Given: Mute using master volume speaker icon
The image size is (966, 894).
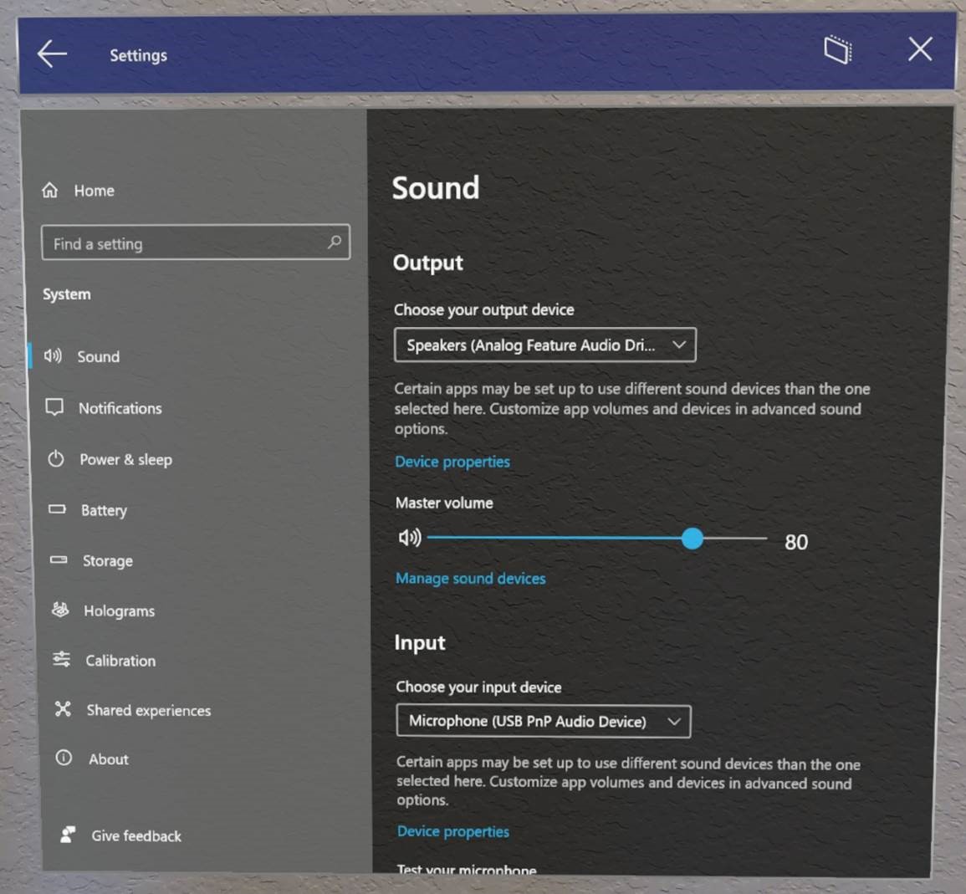Looking at the screenshot, I should coord(409,538).
